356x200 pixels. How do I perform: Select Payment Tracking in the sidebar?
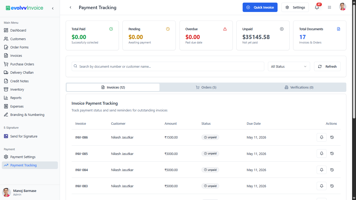(x=30, y=165)
